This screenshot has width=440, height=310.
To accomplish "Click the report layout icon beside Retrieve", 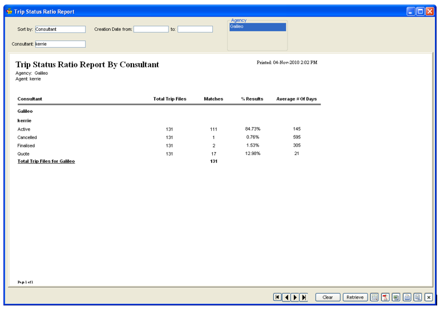I will (x=374, y=297).
